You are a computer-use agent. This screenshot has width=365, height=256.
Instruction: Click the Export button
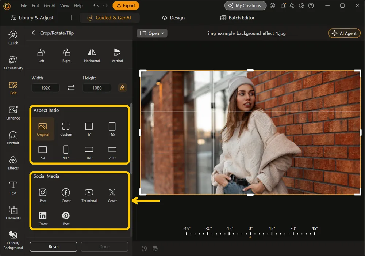pyautogui.click(x=126, y=5)
